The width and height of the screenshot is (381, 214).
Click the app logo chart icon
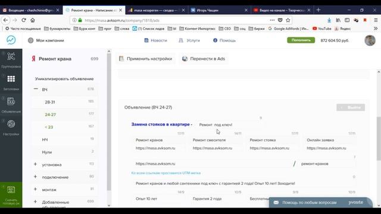coord(11,40)
